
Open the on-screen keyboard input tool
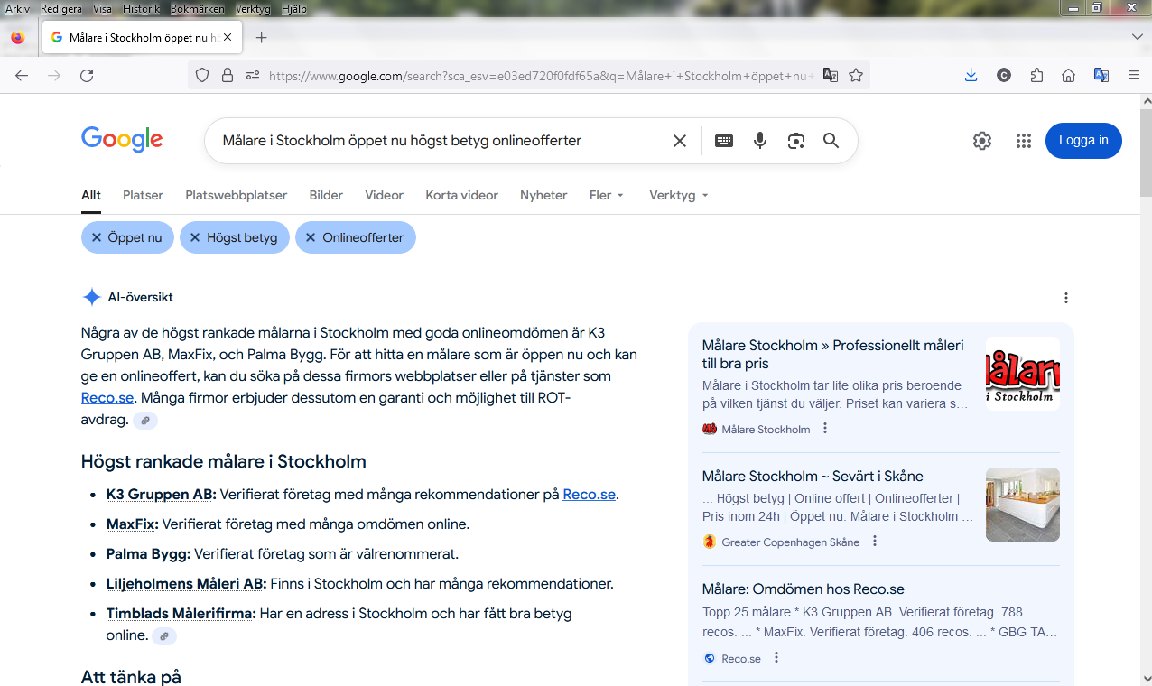[x=724, y=141]
